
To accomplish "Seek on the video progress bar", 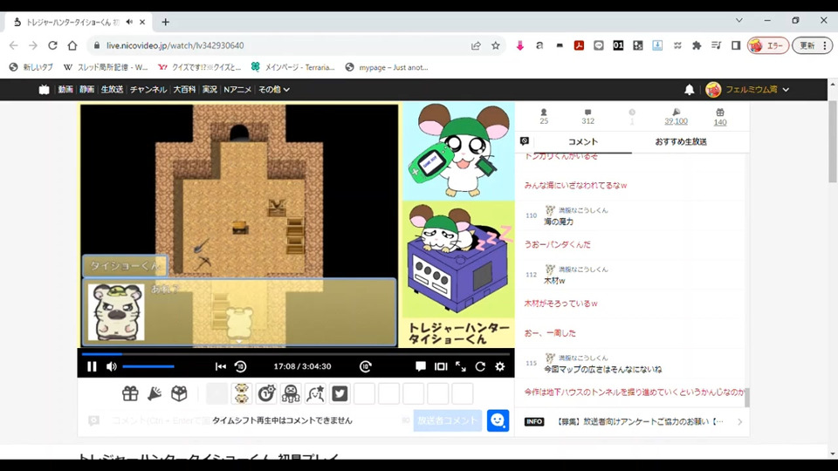I will pos(296,354).
